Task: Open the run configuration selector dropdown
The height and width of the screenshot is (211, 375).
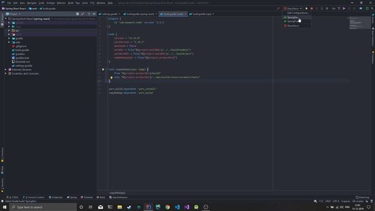Action: click(x=293, y=8)
